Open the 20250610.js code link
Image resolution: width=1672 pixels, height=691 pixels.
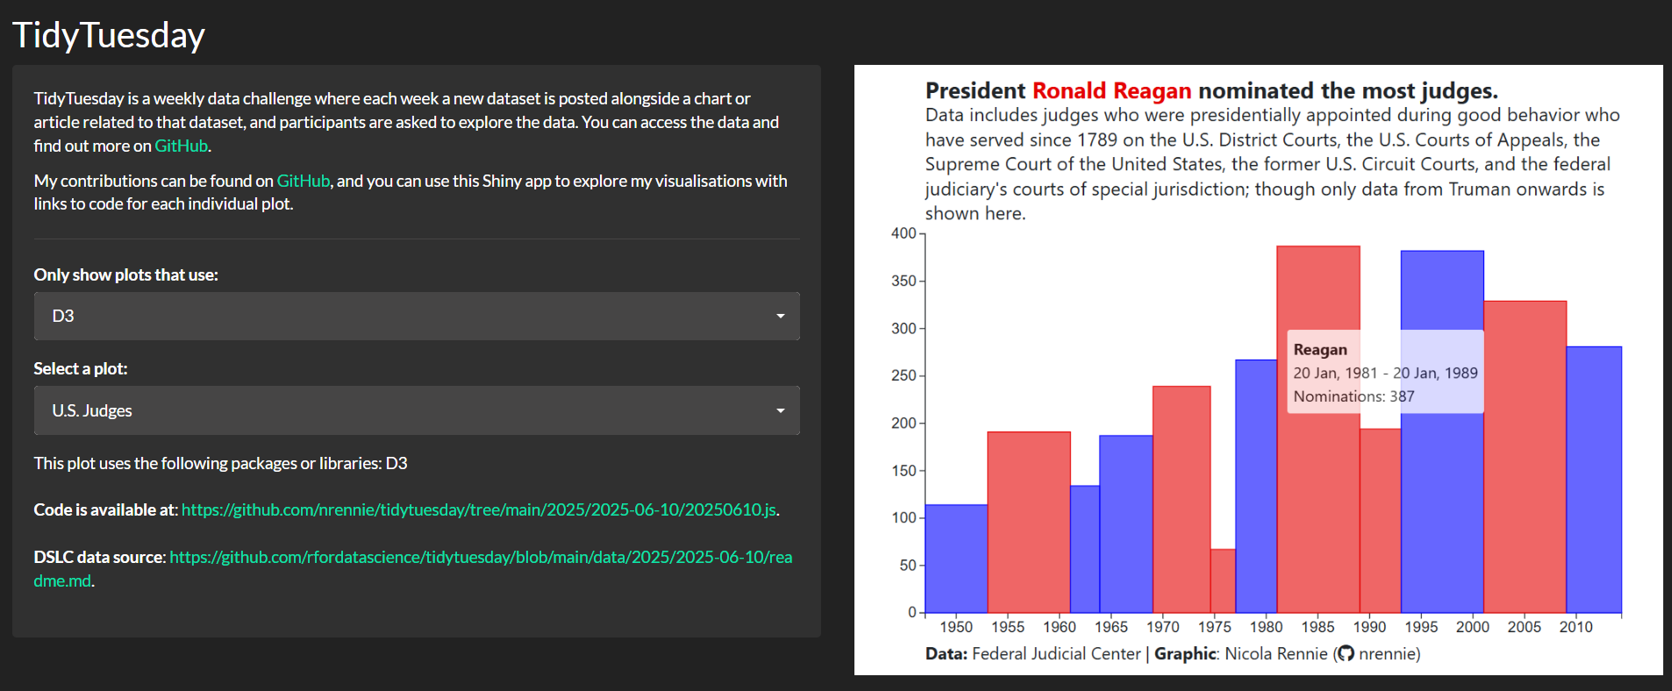click(x=478, y=509)
